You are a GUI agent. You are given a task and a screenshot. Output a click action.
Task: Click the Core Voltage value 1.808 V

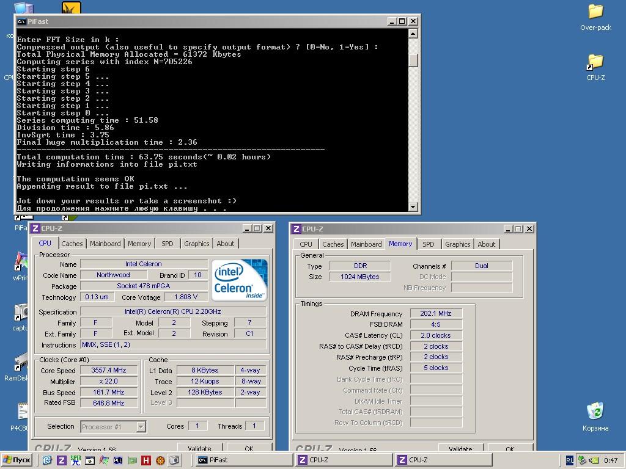click(x=186, y=297)
